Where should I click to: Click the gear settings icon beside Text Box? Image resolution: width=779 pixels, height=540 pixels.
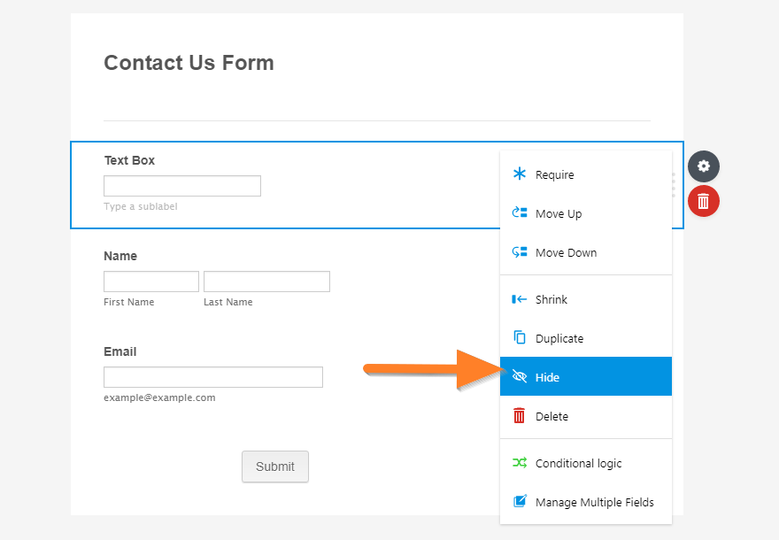coord(704,166)
